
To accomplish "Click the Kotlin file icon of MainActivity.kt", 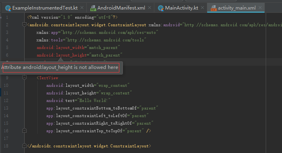I will tap(161, 8).
